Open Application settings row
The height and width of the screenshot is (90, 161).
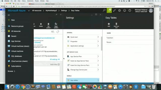click(83, 46)
